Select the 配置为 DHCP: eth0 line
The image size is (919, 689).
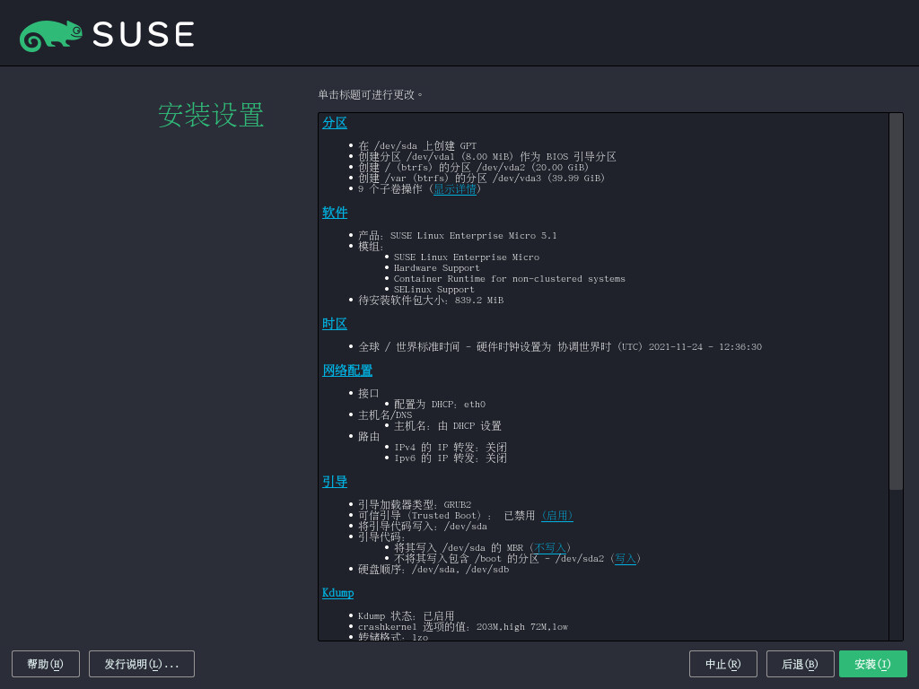tap(440, 405)
